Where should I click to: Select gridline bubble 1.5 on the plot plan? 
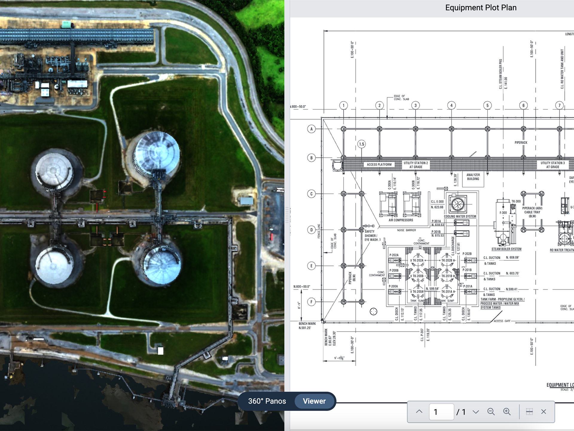pos(362,144)
